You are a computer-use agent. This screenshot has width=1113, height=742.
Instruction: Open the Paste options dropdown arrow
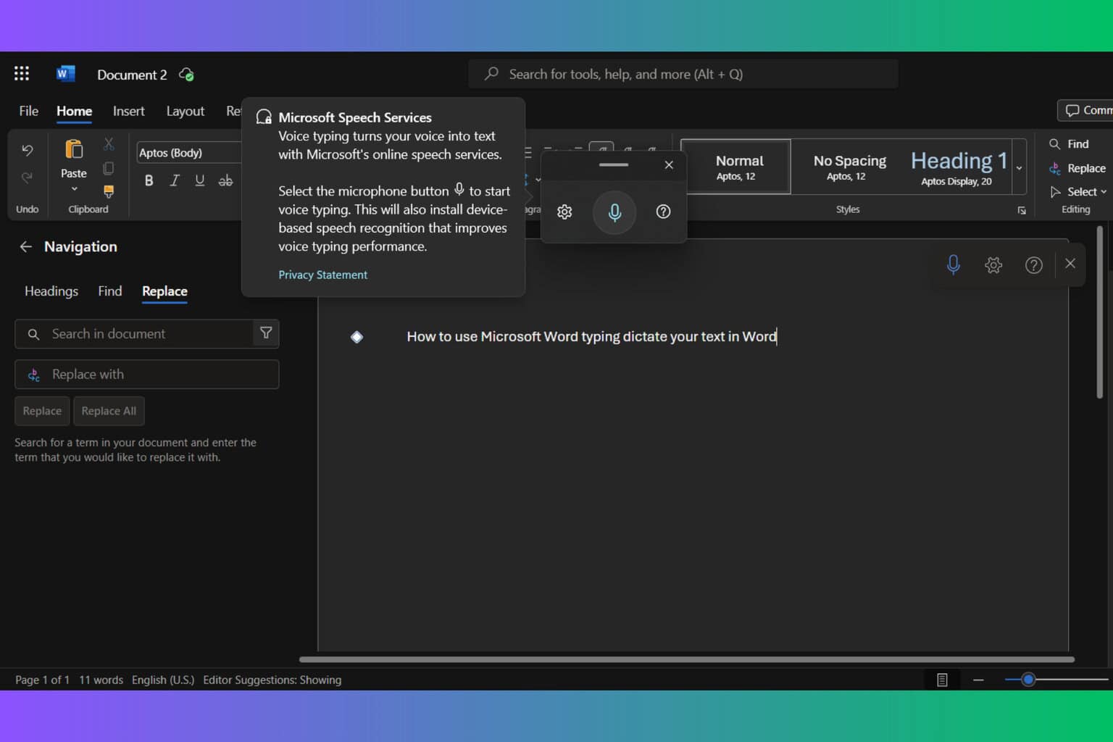pyautogui.click(x=74, y=189)
